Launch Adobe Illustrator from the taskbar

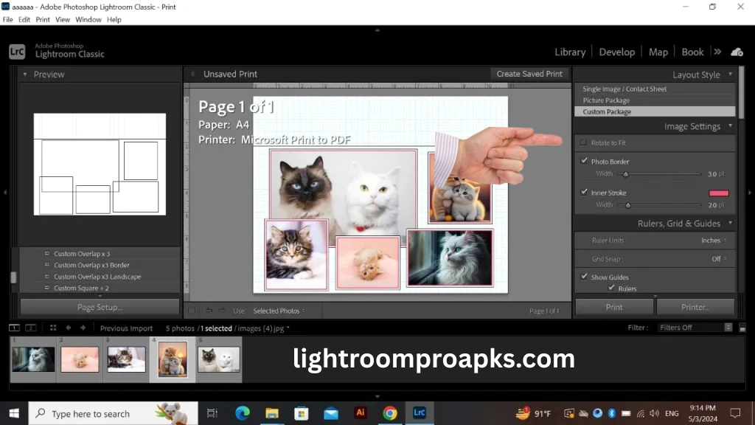tap(361, 413)
